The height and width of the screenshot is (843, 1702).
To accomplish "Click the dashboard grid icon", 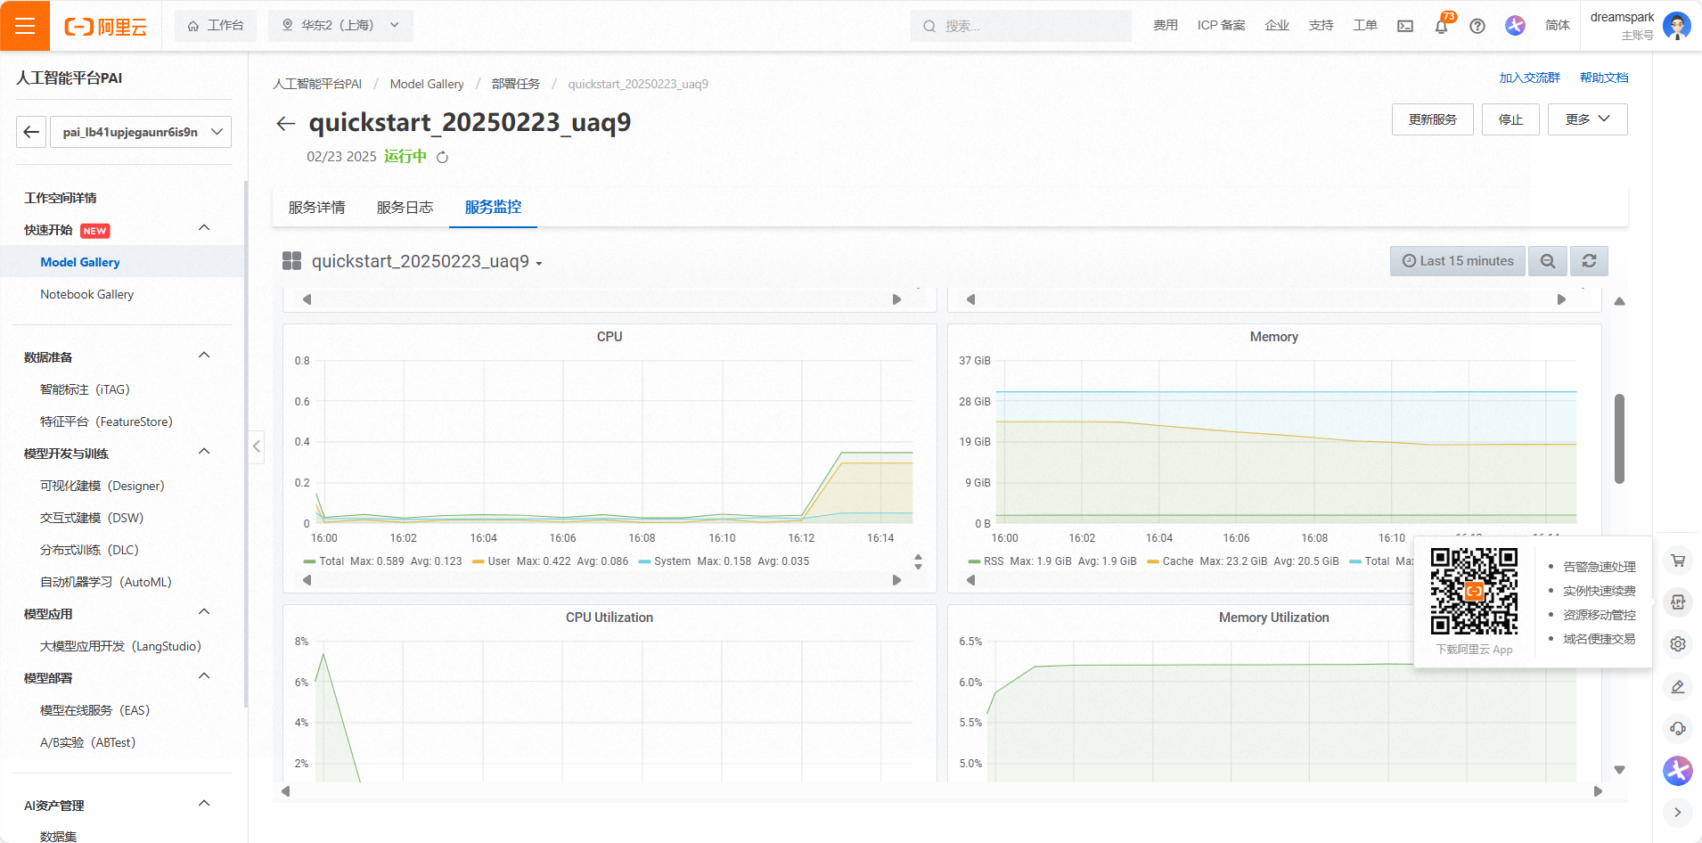I will coord(291,261).
